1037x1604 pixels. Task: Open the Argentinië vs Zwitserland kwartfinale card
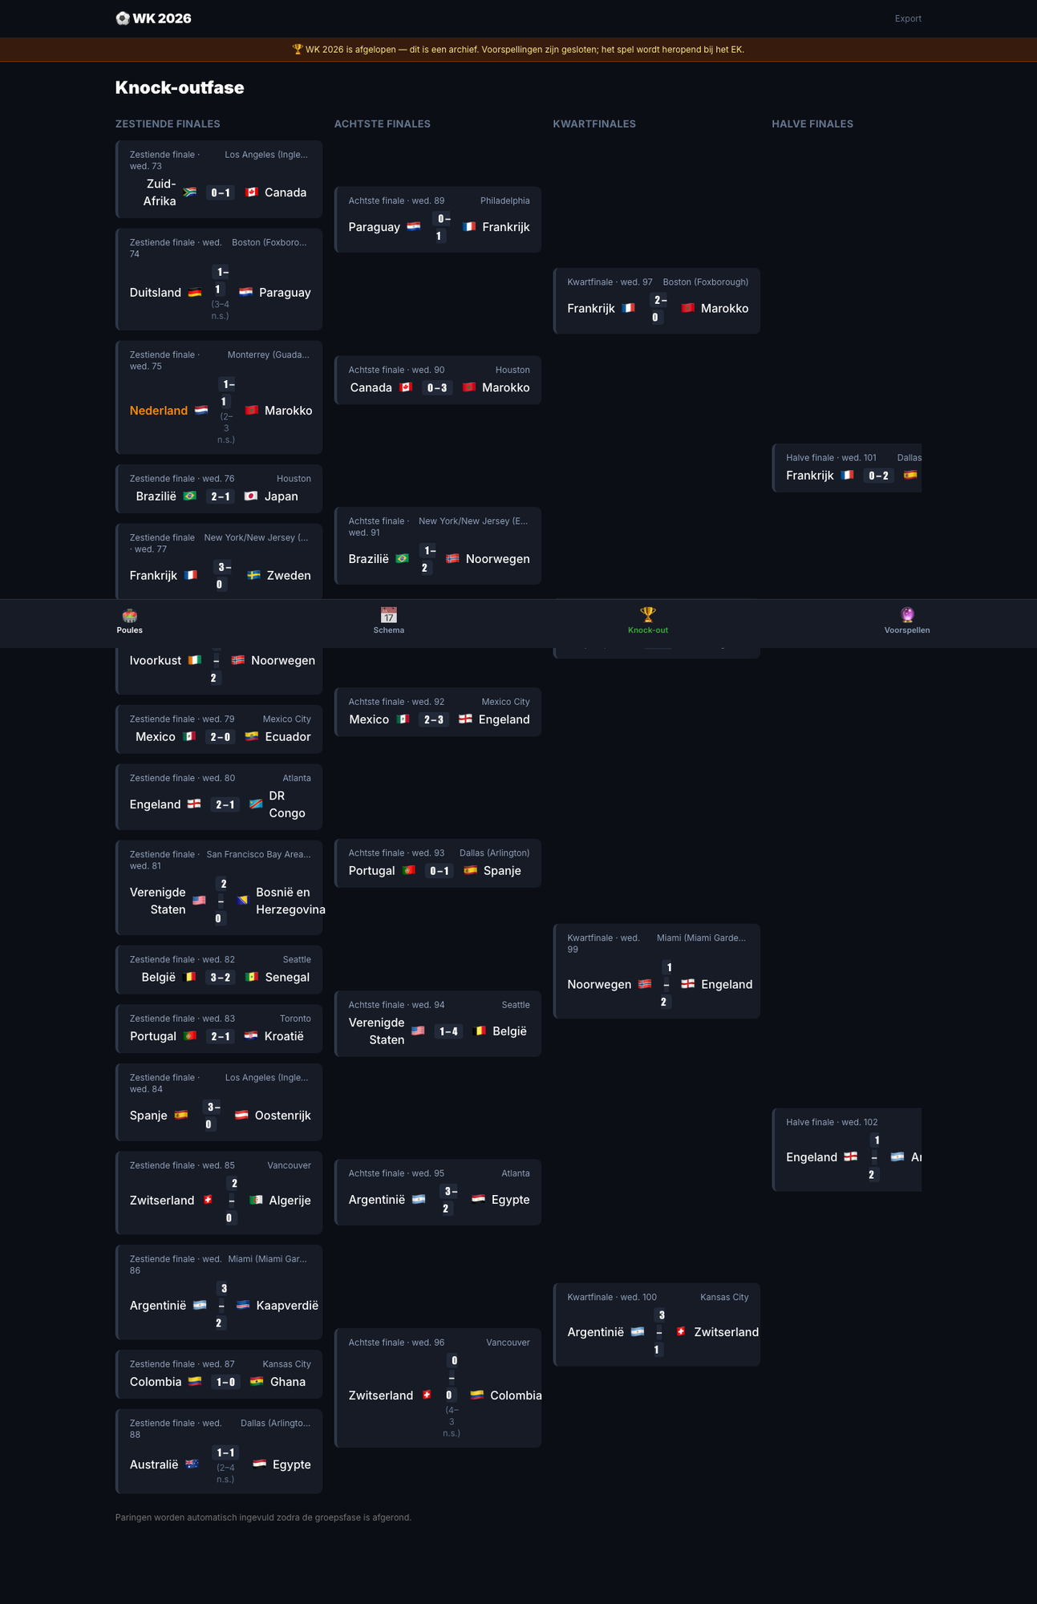pyautogui.click(x=657, y=1325)
